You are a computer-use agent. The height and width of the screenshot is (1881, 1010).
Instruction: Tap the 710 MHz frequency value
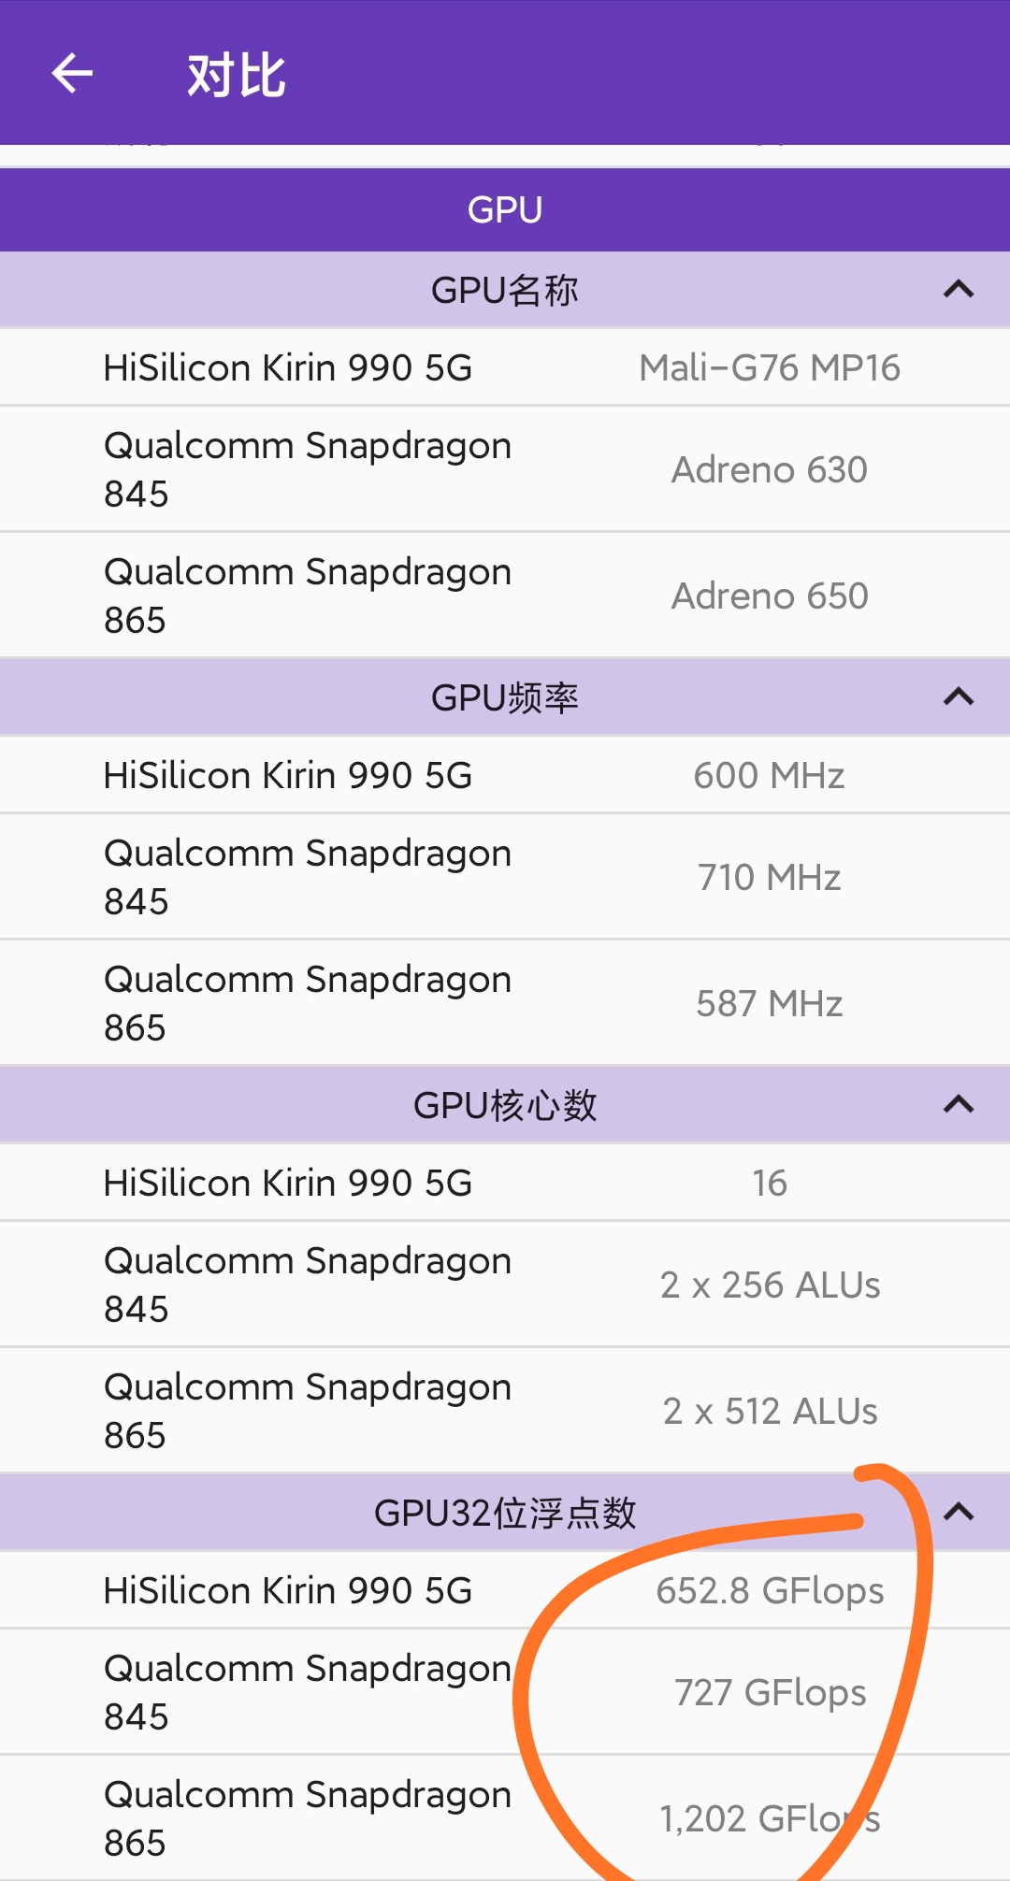click(769, 877)
